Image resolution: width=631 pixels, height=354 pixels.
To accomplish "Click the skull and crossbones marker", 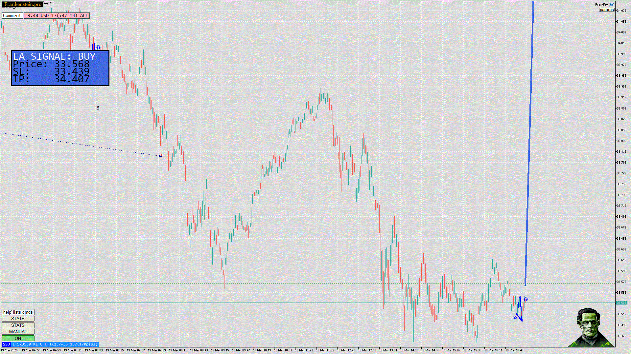I will 98,108.
